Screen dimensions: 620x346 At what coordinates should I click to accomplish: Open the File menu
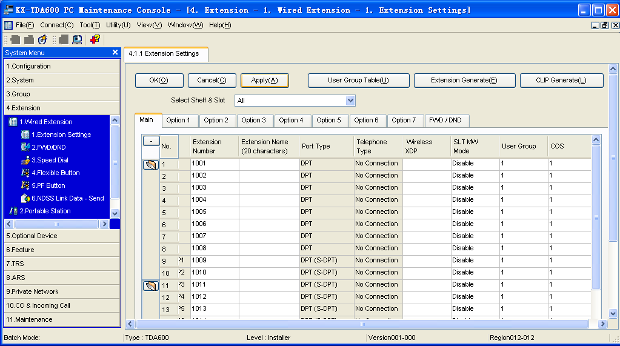25,25
